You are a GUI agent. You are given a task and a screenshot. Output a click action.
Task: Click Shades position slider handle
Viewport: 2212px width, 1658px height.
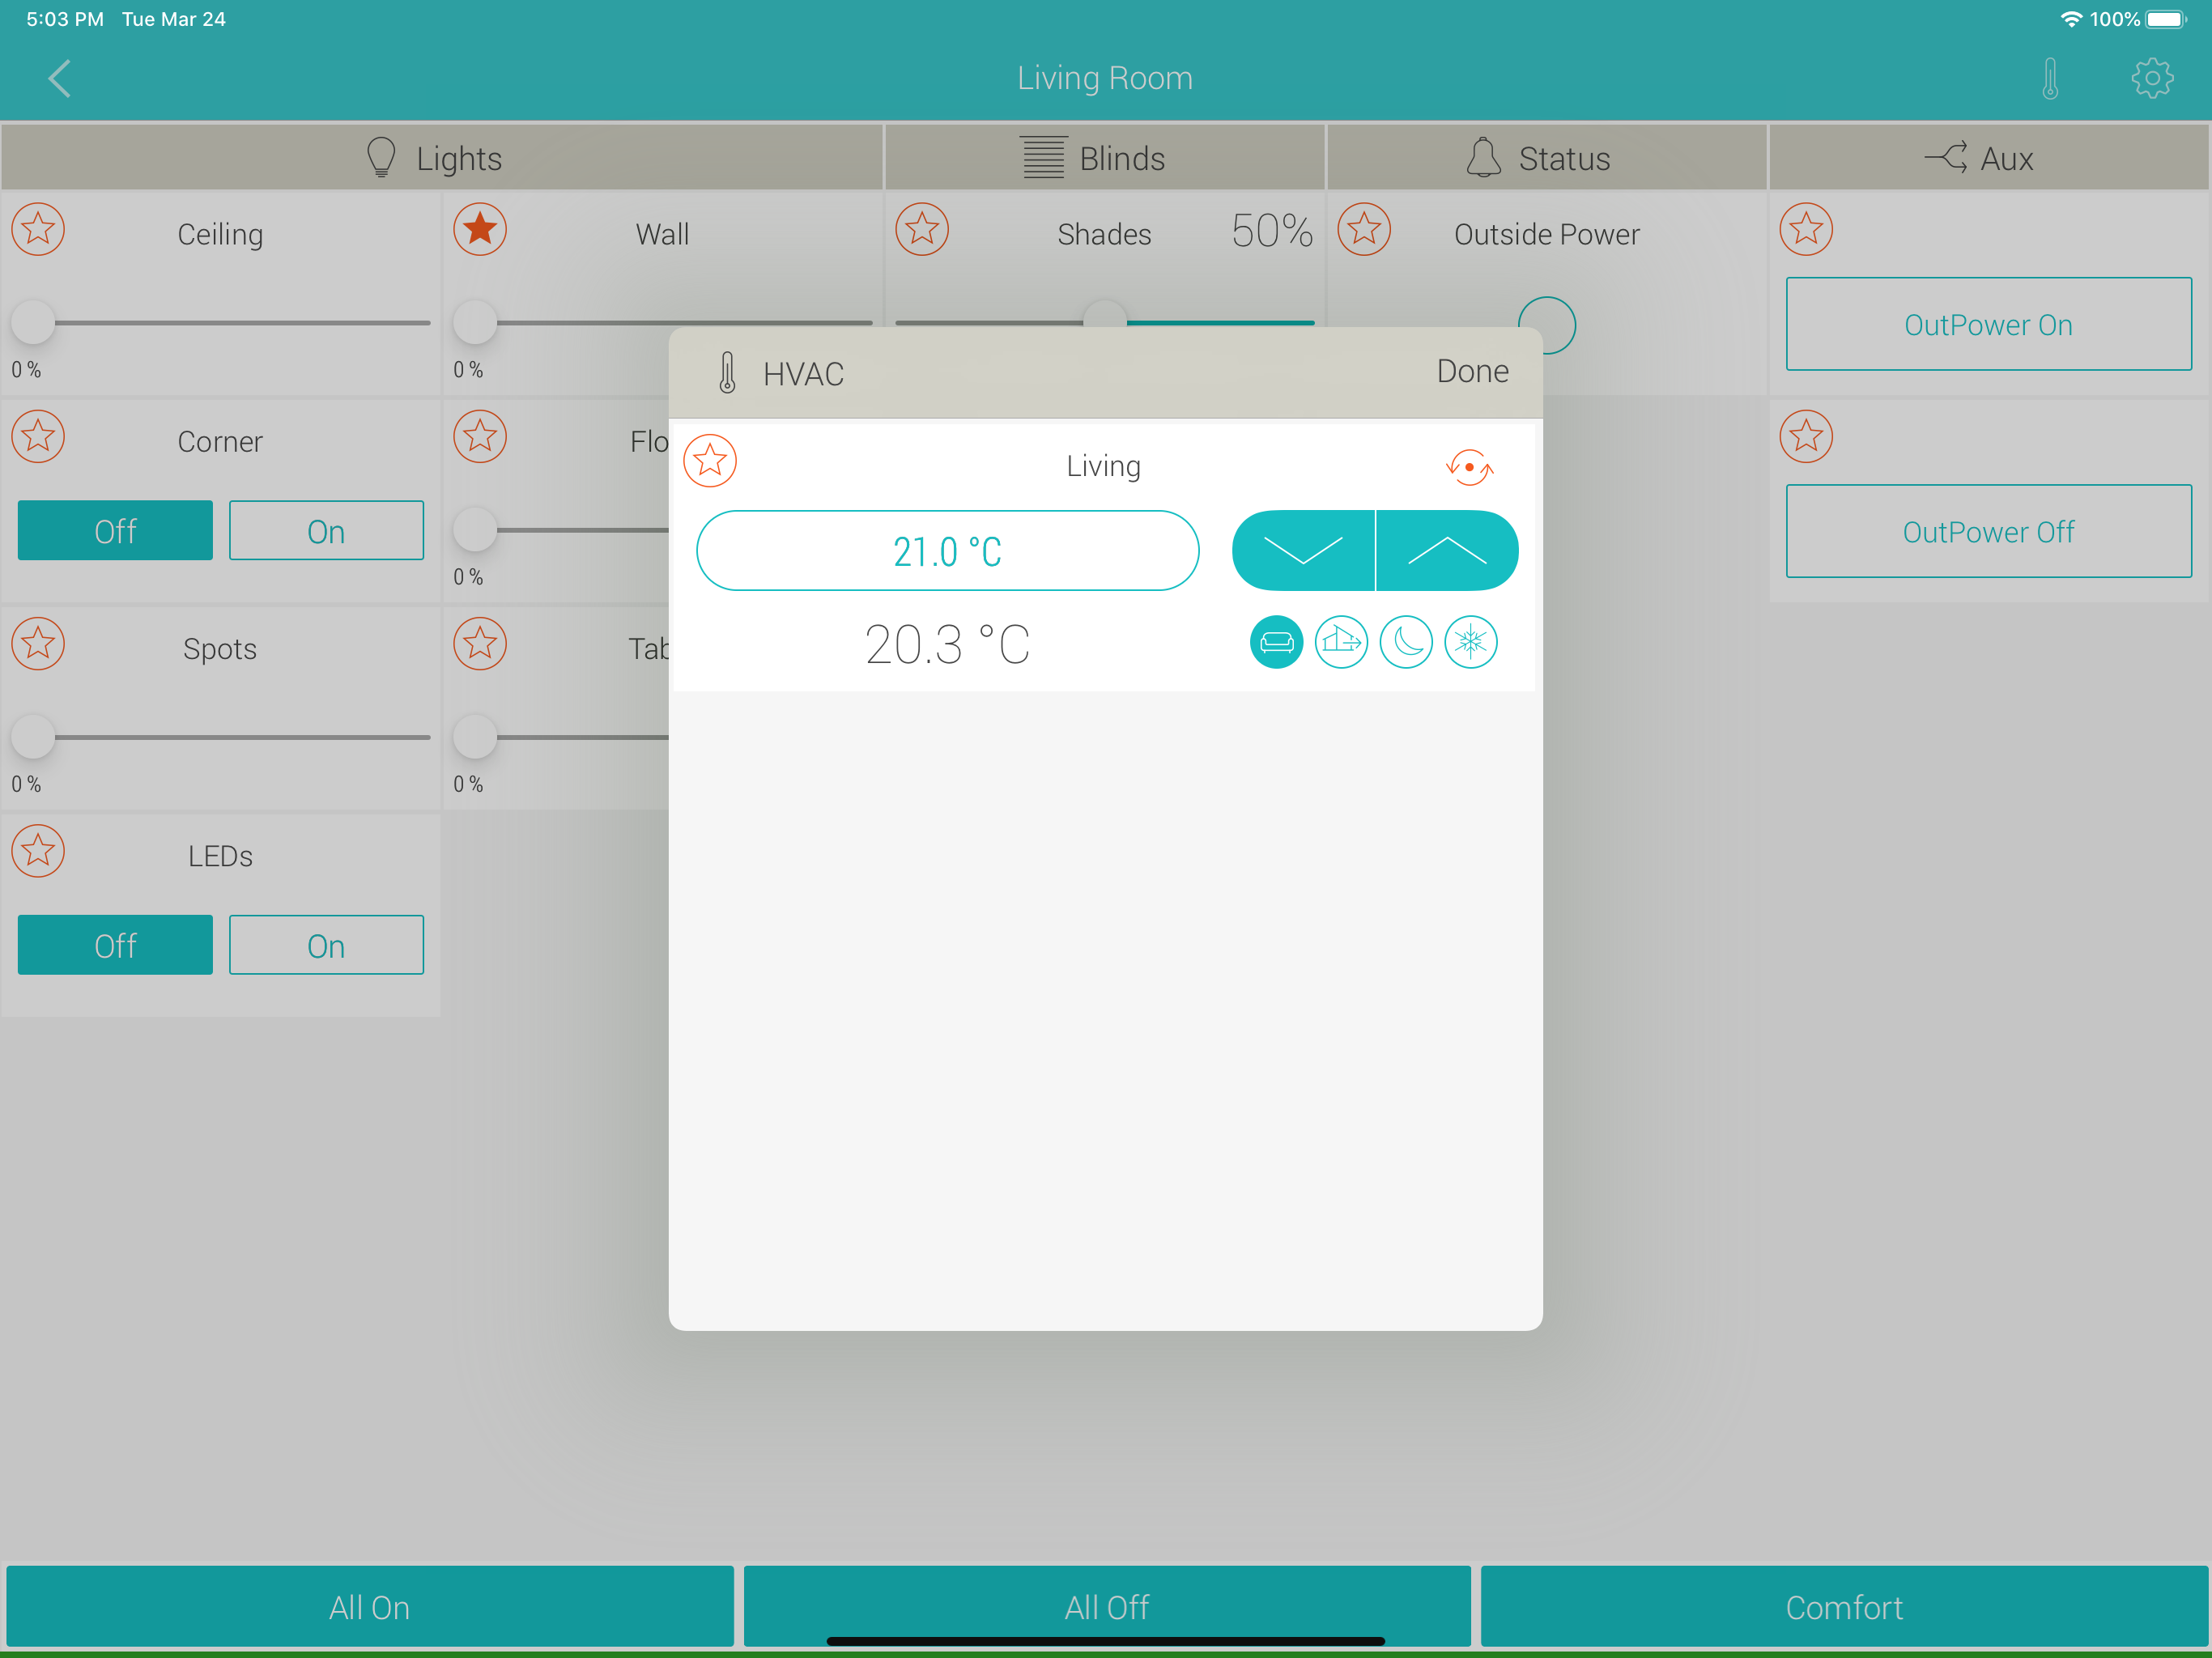click(1104, 313)
